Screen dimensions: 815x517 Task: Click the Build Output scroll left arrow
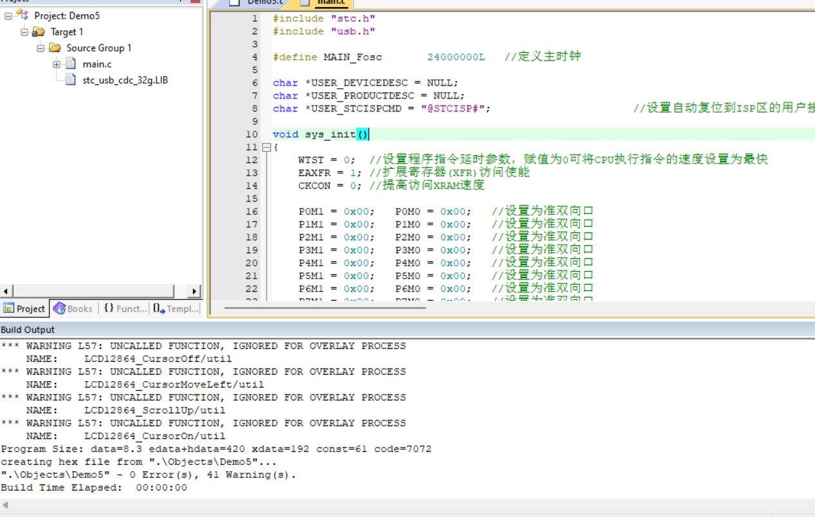pos(6,505)
